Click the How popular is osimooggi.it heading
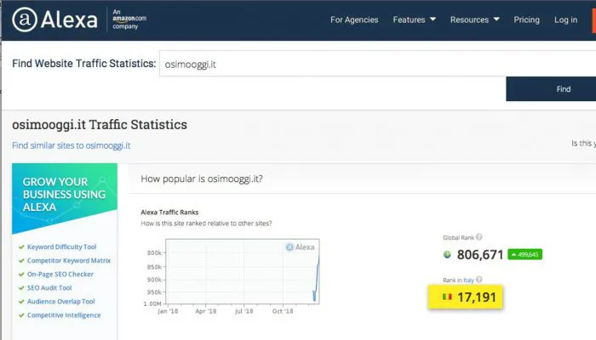Image resolution: width=596 pixels, height=340 pixels. 202,178
